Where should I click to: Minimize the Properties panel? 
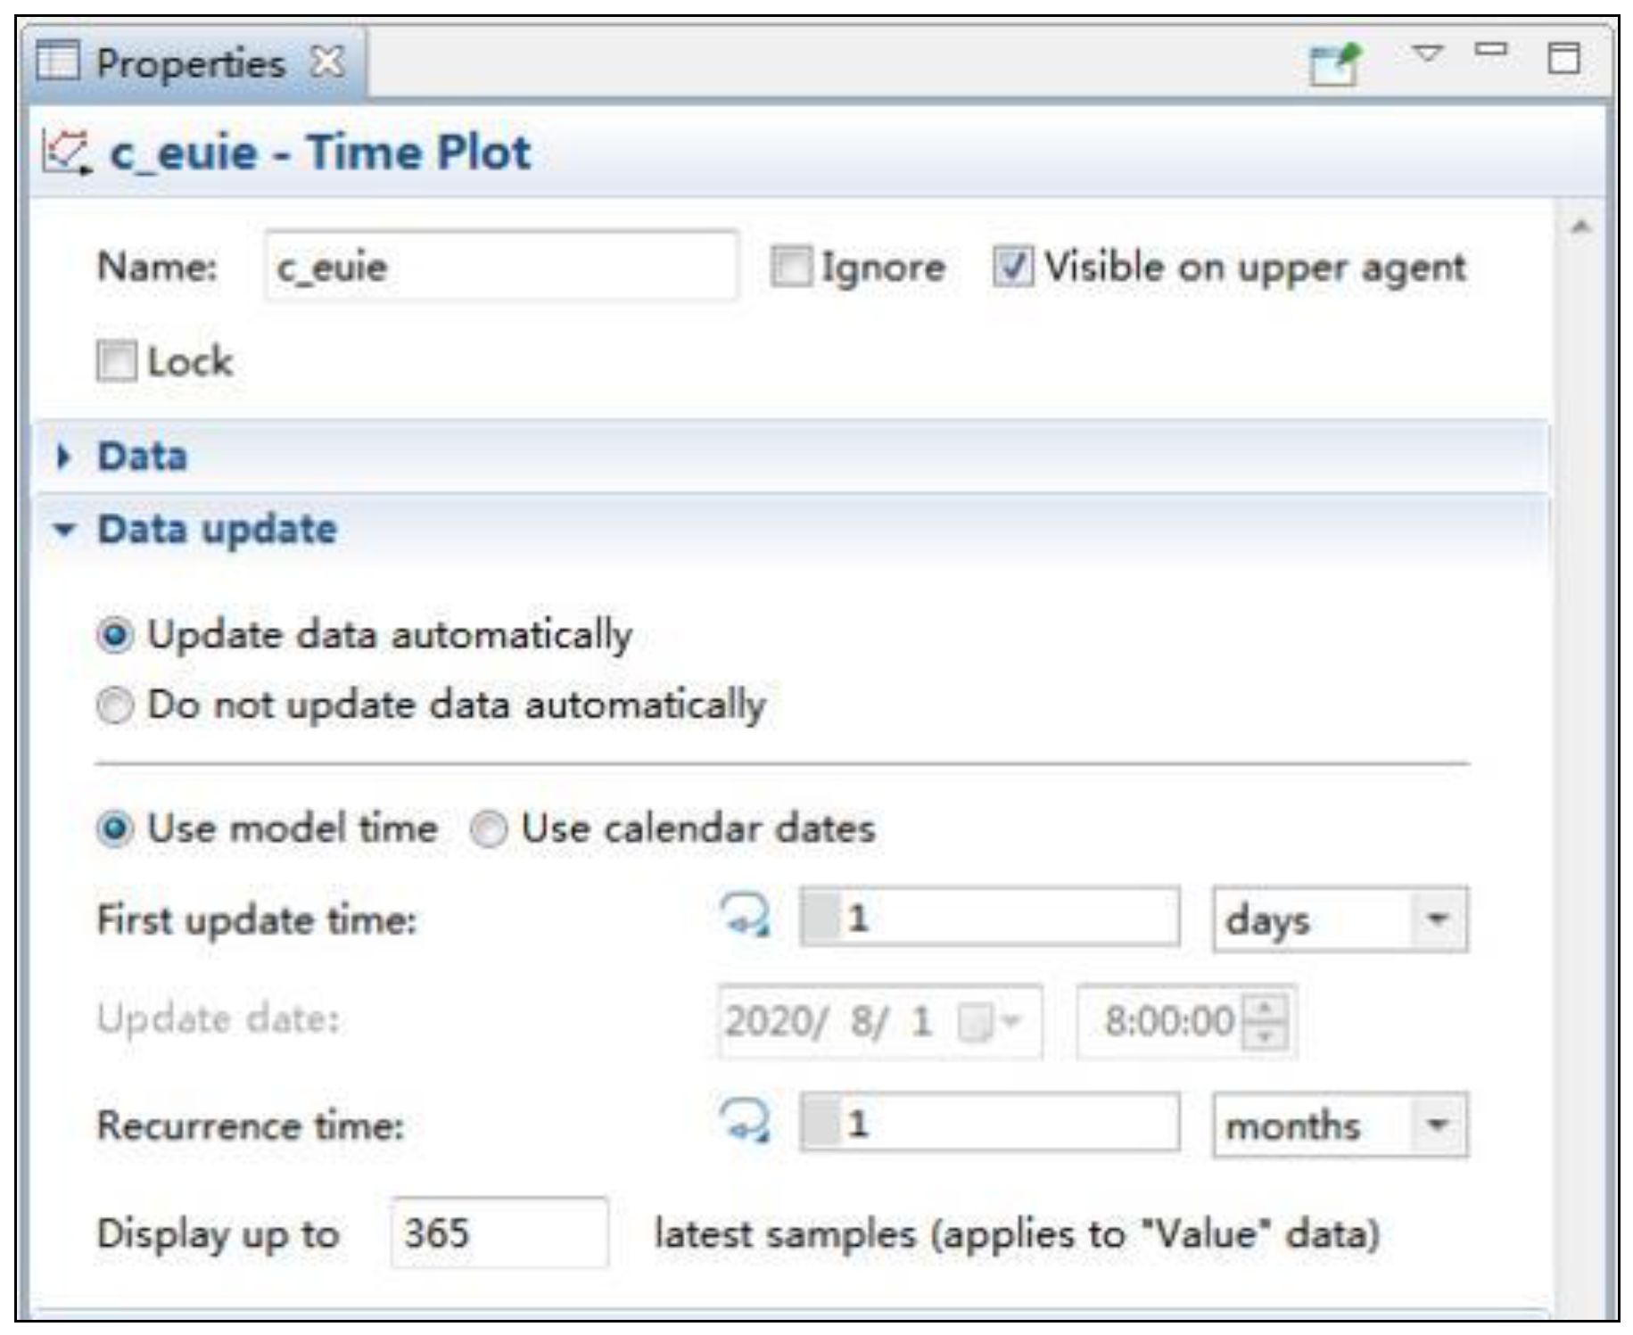click(x=1490, y=50)
